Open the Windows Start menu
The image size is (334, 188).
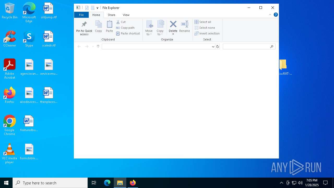(x=6, y=183)
